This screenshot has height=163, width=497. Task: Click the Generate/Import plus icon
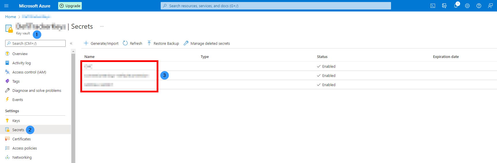(86, 43)
